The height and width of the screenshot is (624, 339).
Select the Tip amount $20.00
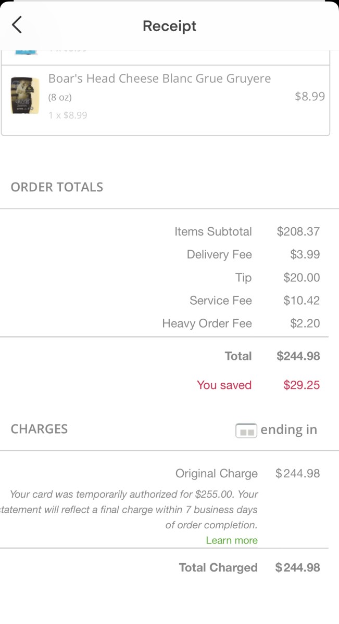point(302,278)
